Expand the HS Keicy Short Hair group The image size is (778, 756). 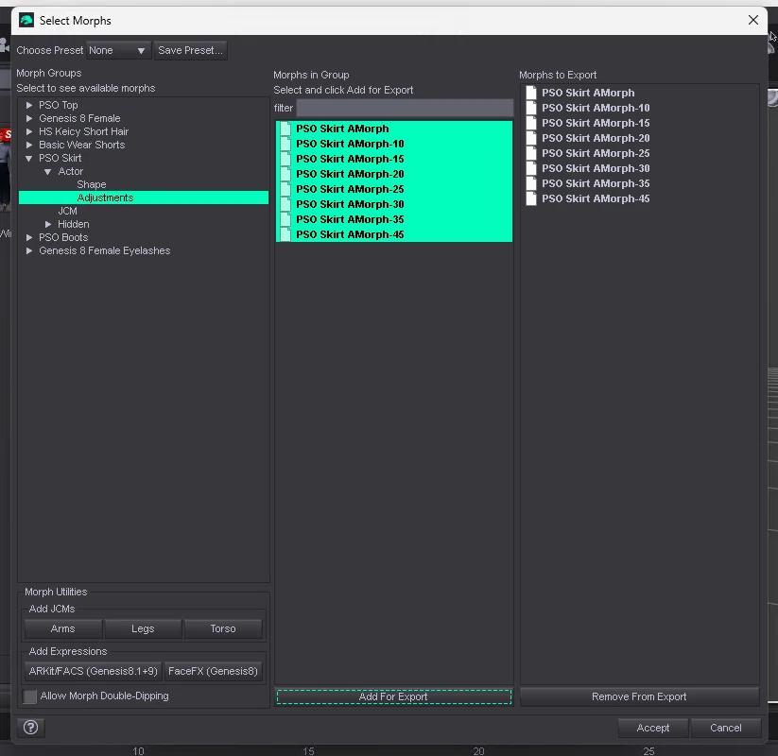[29, 131]
